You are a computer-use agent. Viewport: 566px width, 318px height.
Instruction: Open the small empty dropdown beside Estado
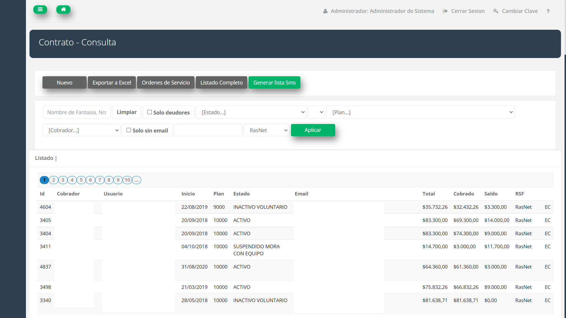coord(316,112)
